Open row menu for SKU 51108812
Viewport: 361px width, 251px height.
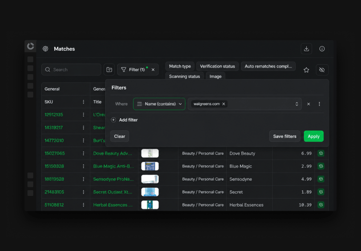tap(84, 205)
